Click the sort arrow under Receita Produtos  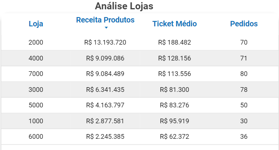pyautogui.click(x=106, y=28)
